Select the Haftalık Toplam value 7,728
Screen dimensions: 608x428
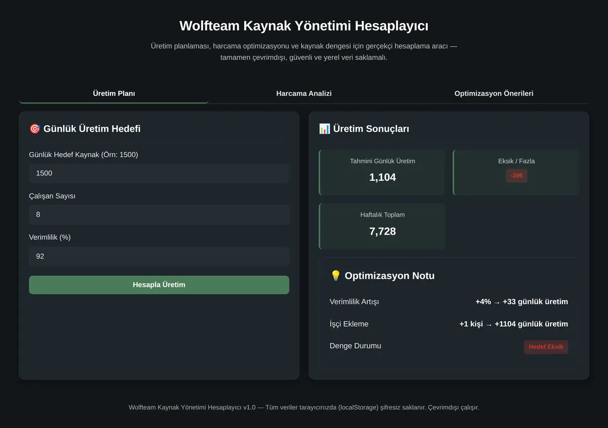[383, 231]
